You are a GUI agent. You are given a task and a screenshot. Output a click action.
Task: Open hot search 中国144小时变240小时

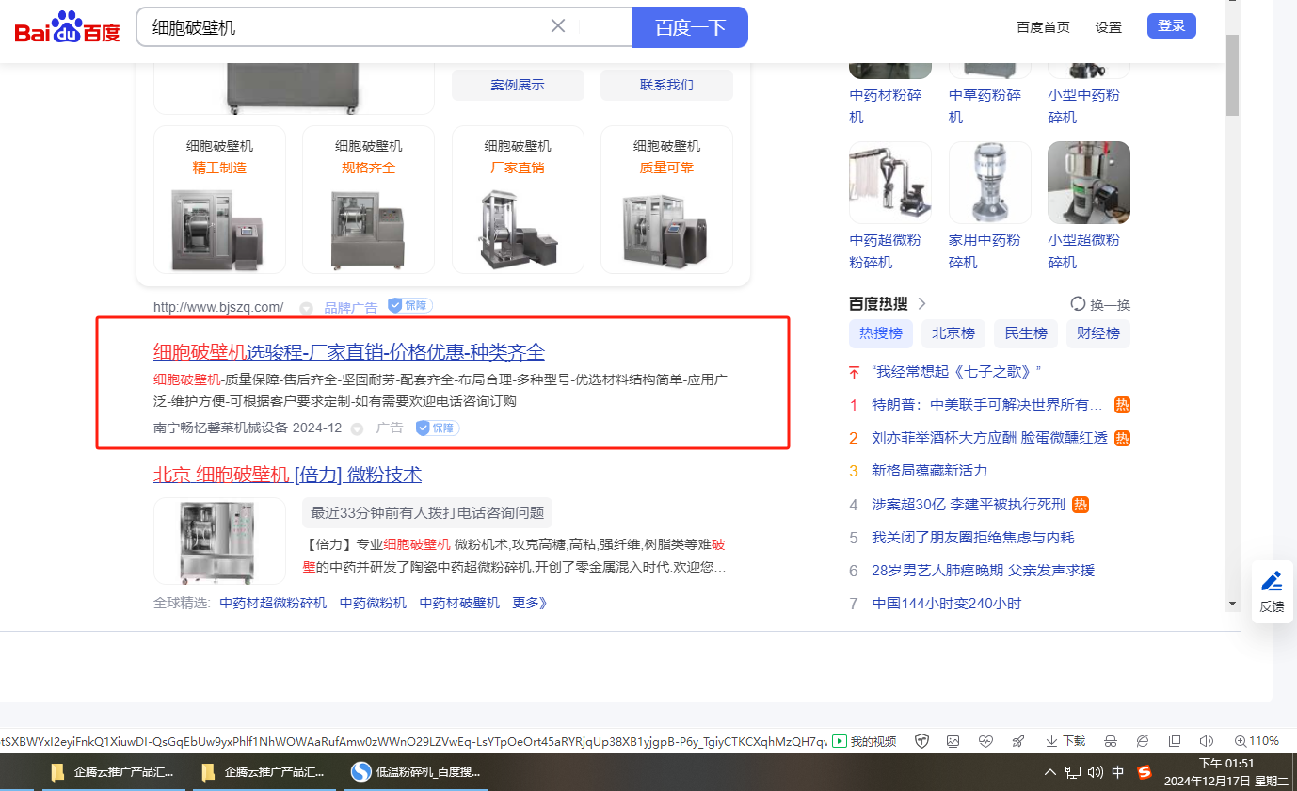point(946,603)
